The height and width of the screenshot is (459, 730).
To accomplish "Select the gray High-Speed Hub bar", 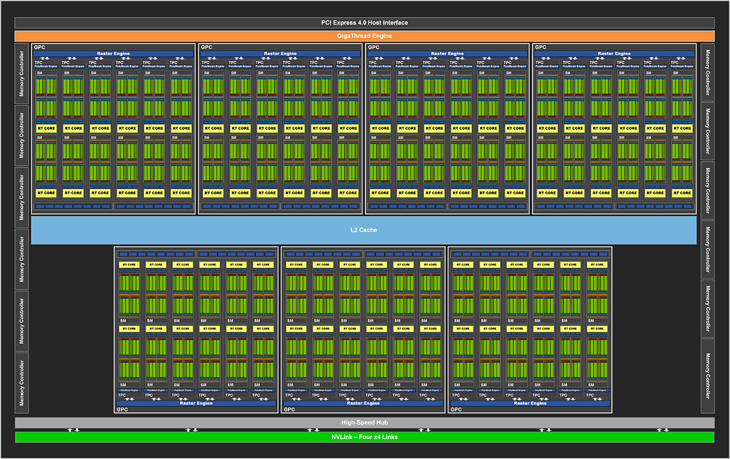I will 364,423.
